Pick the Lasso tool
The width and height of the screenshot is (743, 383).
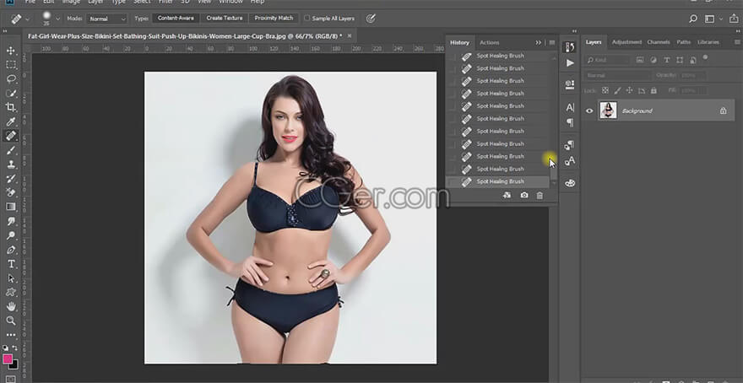11,79
